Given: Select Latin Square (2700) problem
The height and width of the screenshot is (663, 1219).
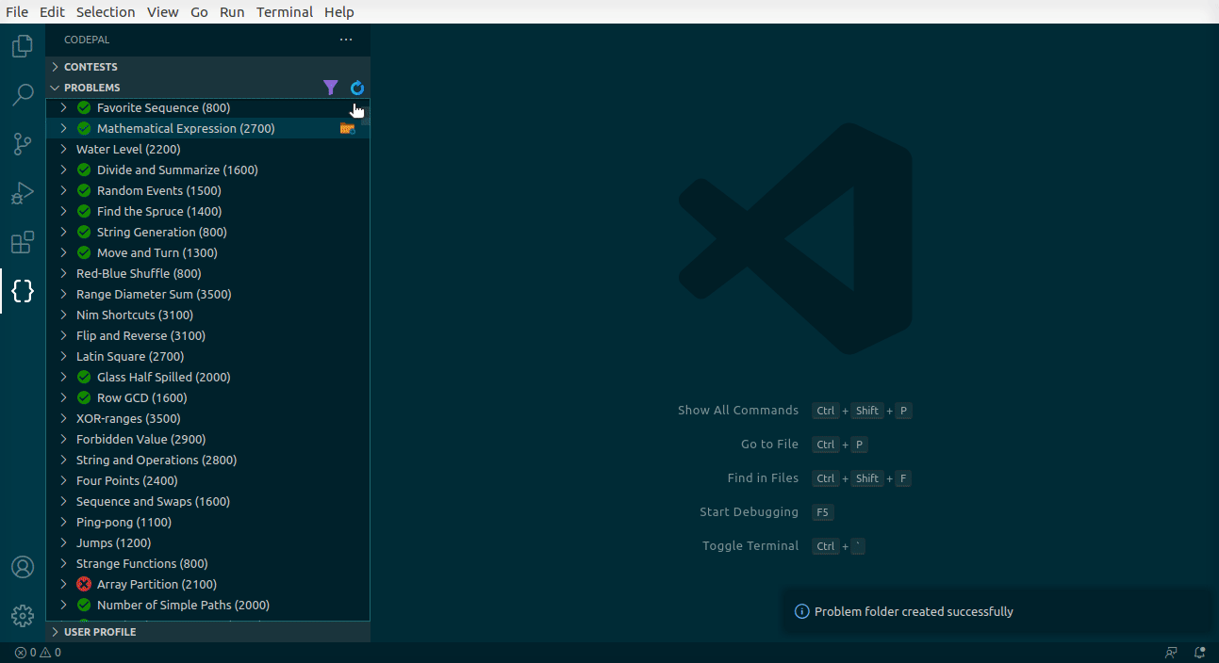Looking at the screenshot, I should click(x=207, y=356).
